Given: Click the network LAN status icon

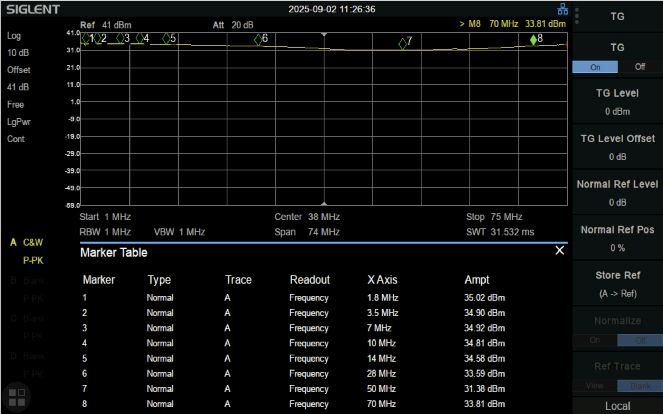Looking at the screenshot, I should [563, 9].
